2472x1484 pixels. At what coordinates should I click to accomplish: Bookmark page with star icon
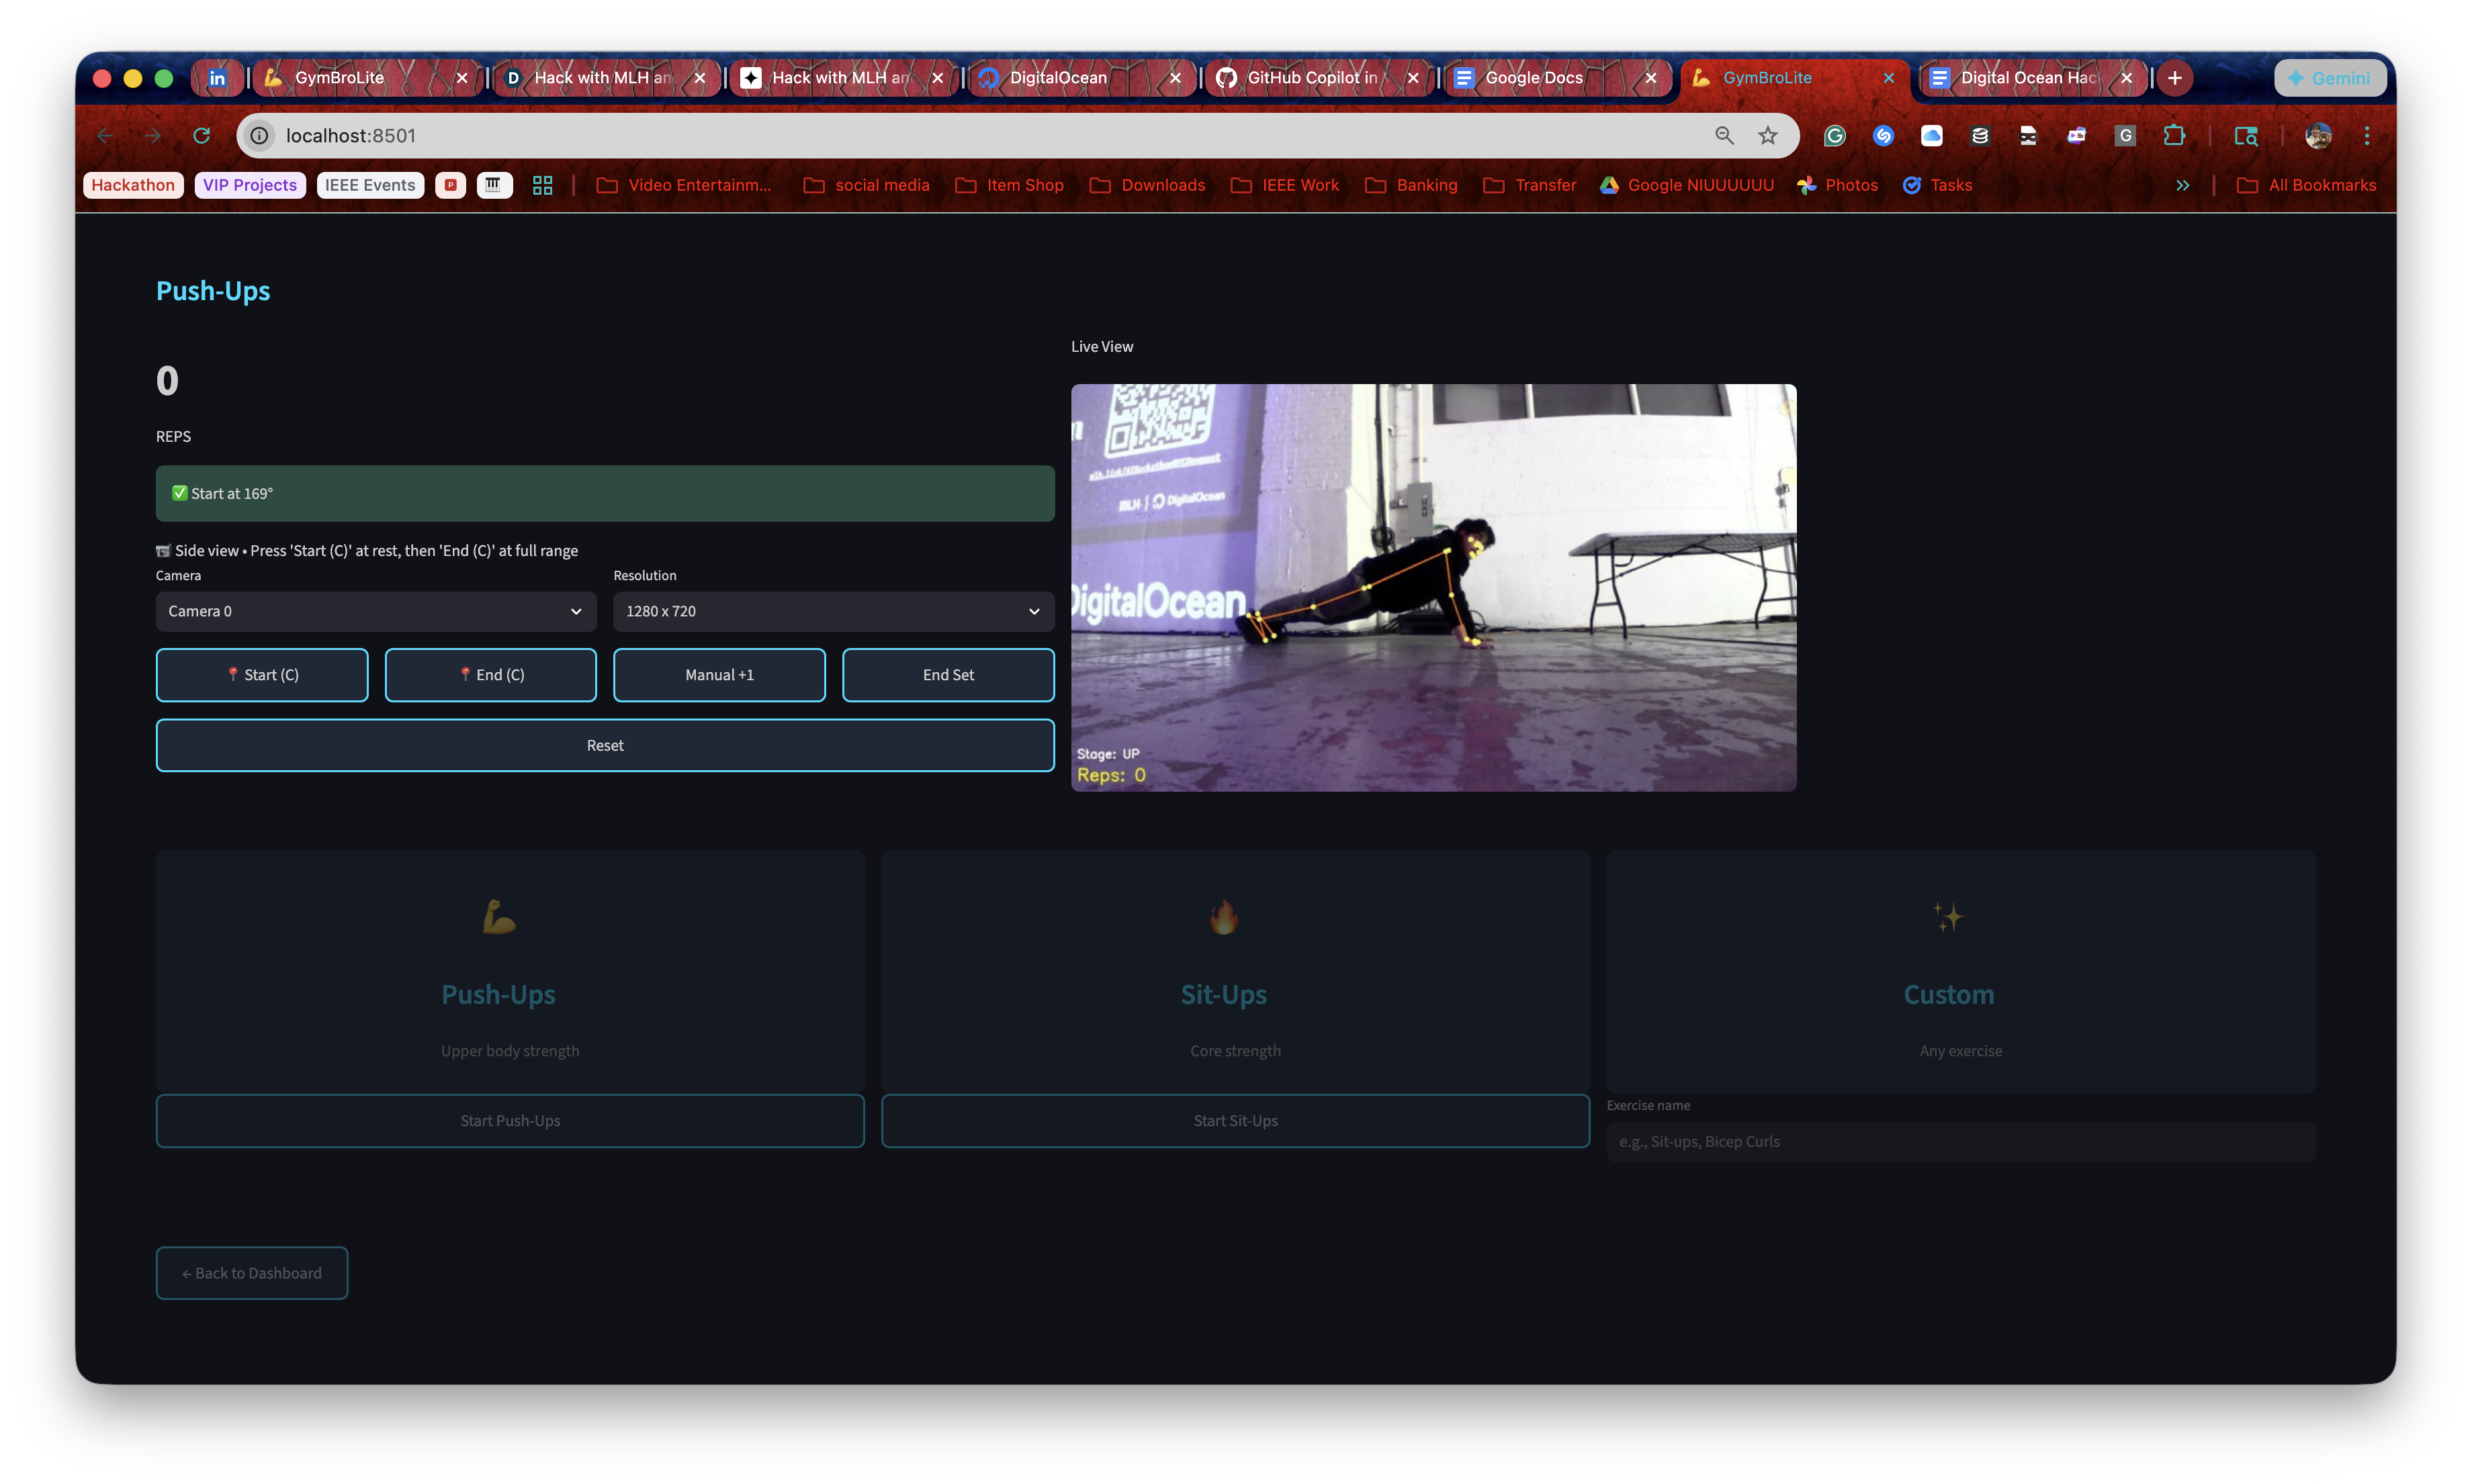(x=1768, y=135)
